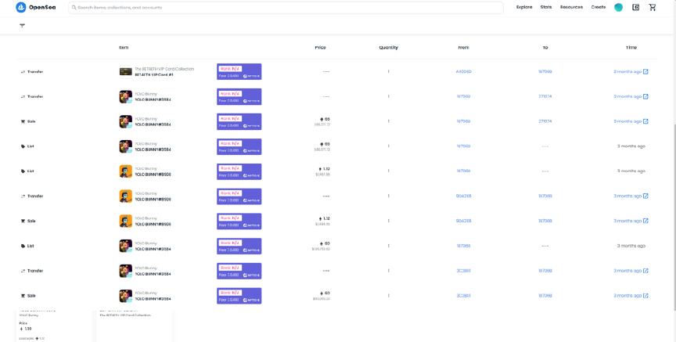Click the transfer arrows icon on the #8508 Transfer row
Screen dimensions: 676x342
pyautogui.click(x=23, y=196)
